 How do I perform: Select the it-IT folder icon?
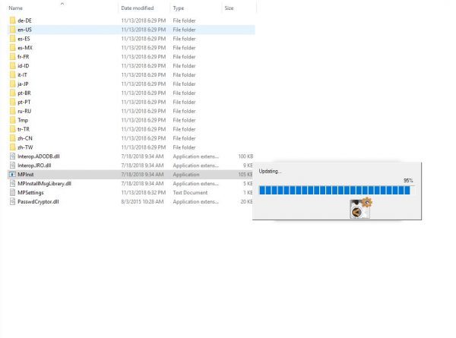tap(12, 74)
